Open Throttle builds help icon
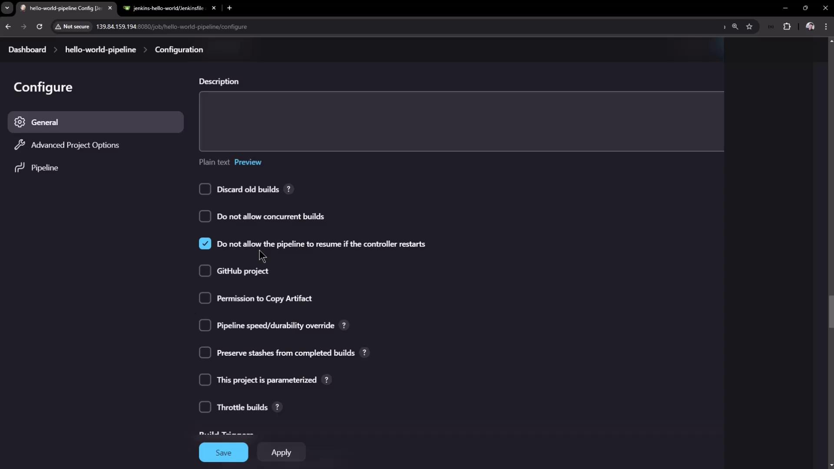This screenshot has height=469, width=834. [x=277, y=407]
